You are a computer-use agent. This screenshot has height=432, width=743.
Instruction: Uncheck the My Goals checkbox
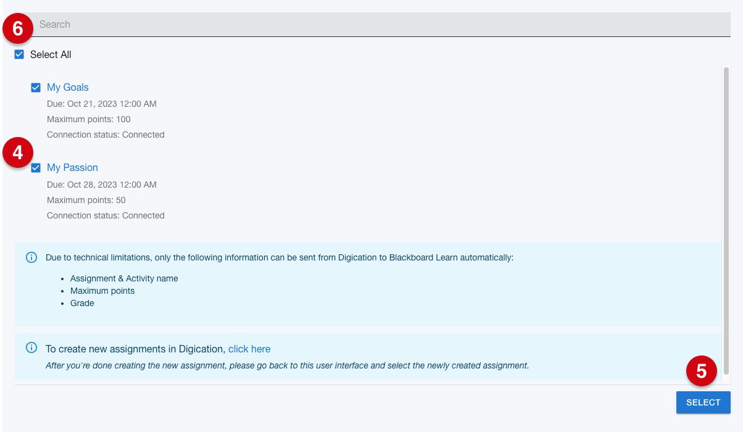click(x=36, y=88)
